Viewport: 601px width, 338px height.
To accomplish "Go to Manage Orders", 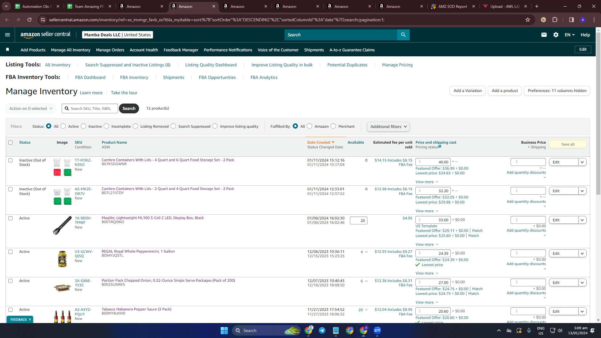I will click(x=110, y=50).
